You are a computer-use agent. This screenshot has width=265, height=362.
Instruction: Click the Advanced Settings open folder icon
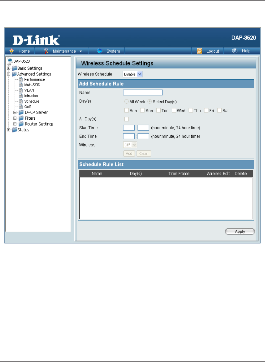click(14, 74)
